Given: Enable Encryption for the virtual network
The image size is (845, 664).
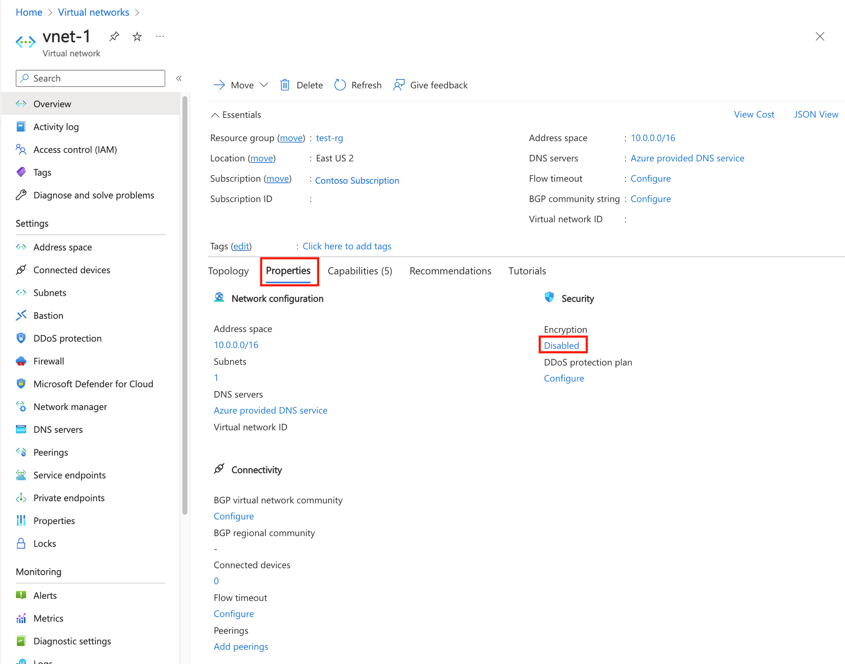Looking at the screenshot, I should point(562,344).
